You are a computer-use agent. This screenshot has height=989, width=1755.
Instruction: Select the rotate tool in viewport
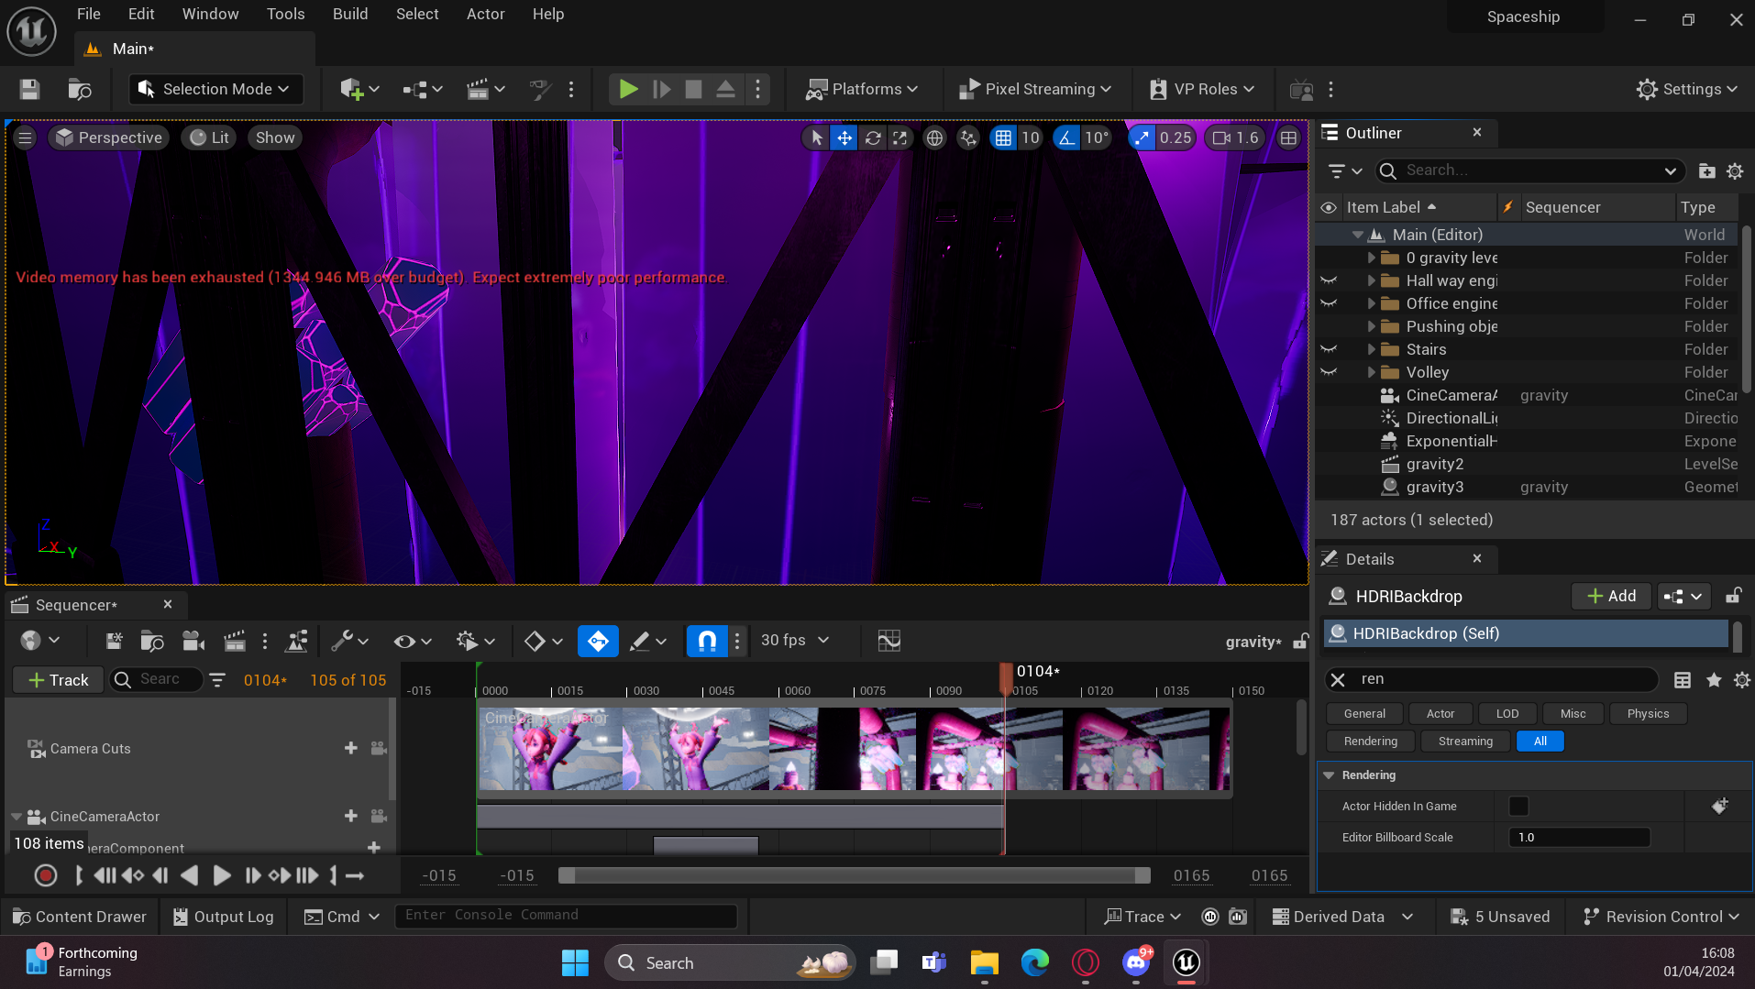point(873,137)
